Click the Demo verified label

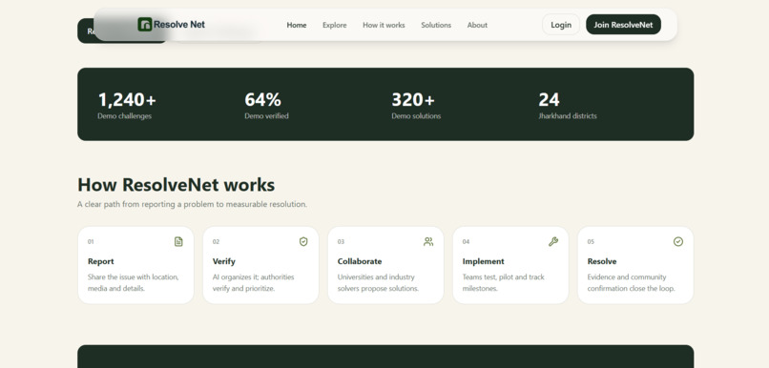[266, 116]
